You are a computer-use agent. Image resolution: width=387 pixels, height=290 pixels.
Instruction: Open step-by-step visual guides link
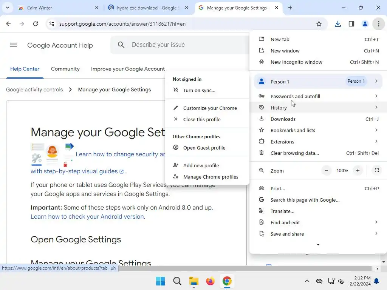77,171
